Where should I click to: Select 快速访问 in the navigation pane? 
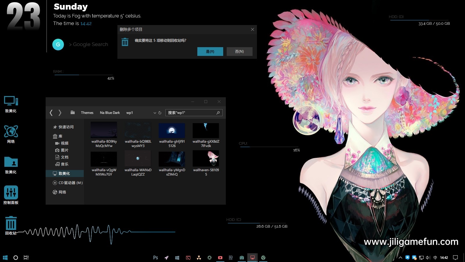point(63,127)
